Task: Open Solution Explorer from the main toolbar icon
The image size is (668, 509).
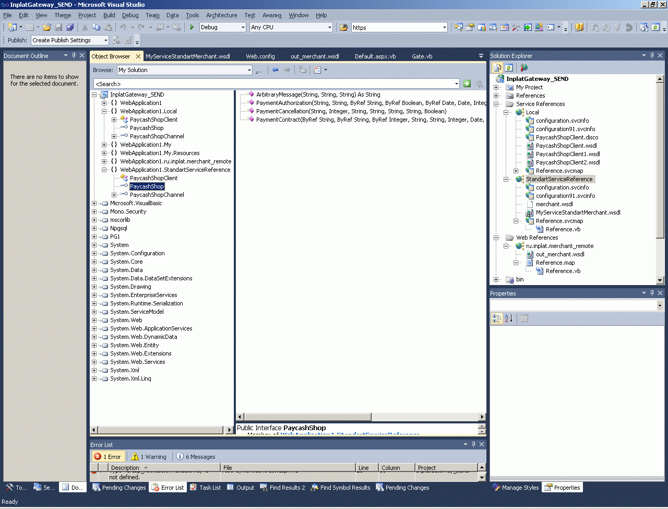Action: [x=459, y=27]
